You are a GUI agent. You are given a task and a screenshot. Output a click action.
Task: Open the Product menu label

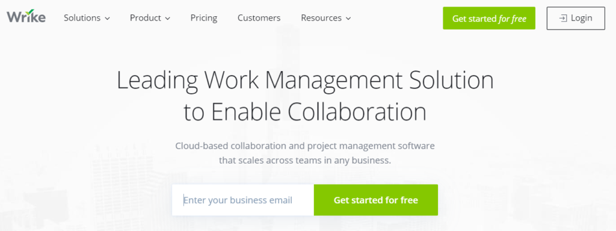coord(146,17)
